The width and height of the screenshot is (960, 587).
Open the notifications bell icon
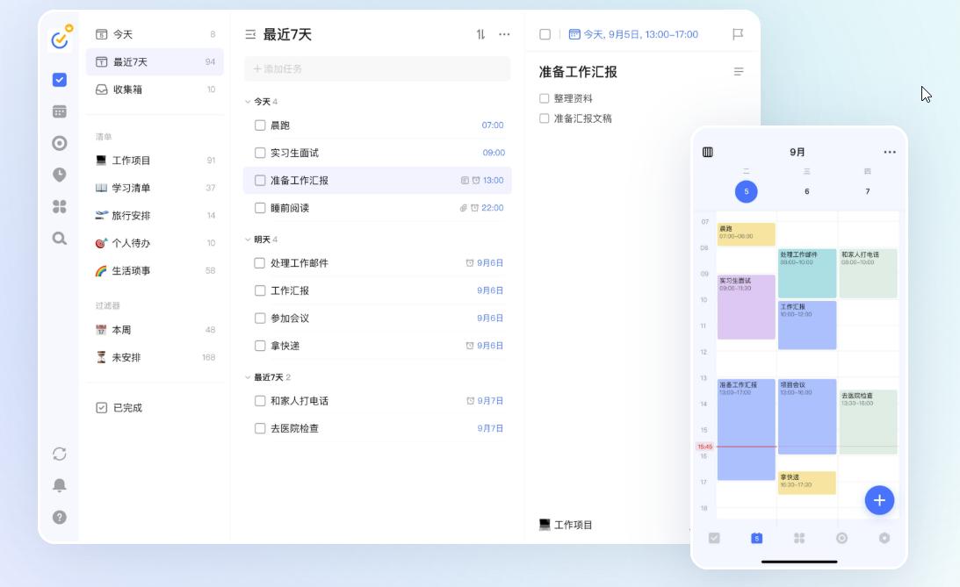(x=60, y=485)
